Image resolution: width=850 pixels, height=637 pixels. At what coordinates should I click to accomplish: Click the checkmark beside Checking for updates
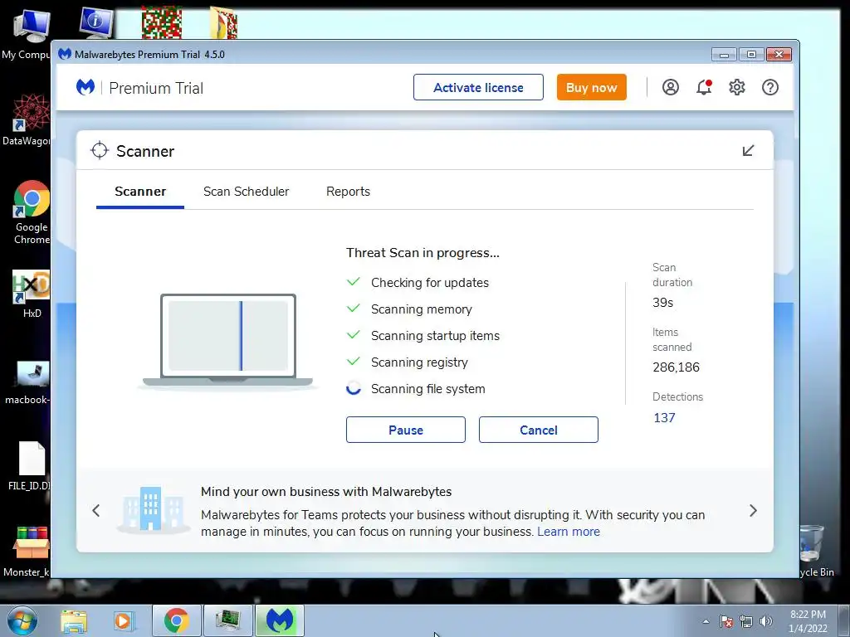coord(354,282)
